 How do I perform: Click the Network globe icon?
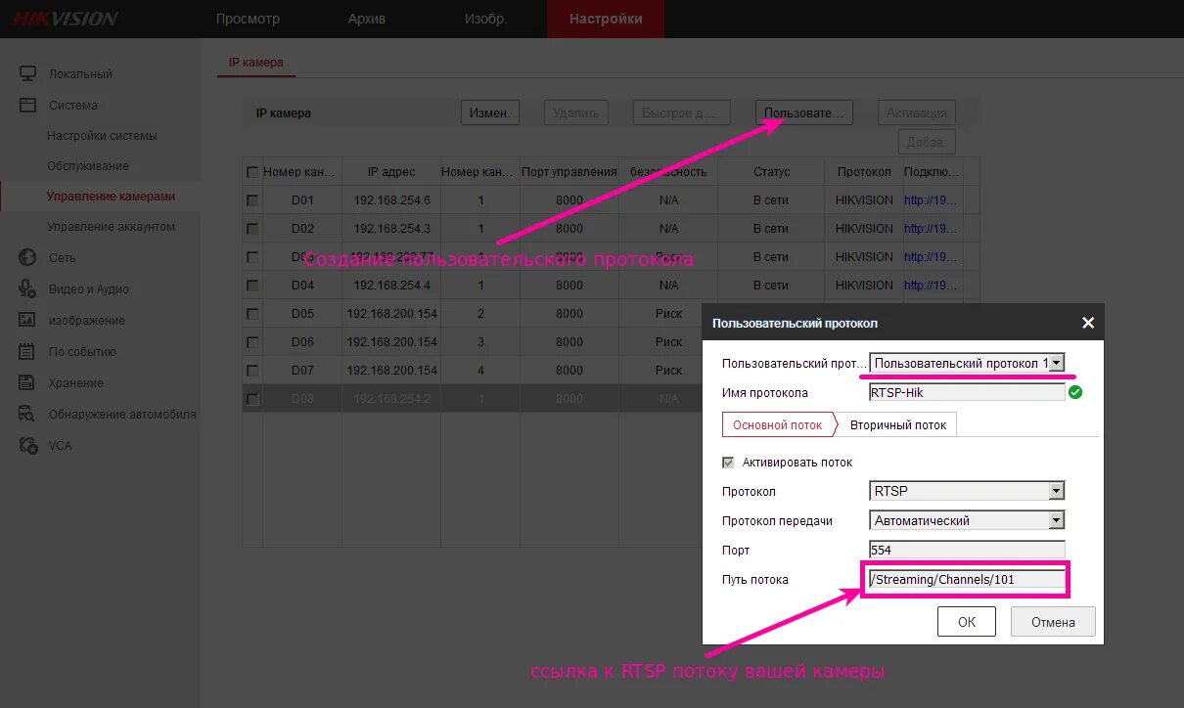[27, 257]
